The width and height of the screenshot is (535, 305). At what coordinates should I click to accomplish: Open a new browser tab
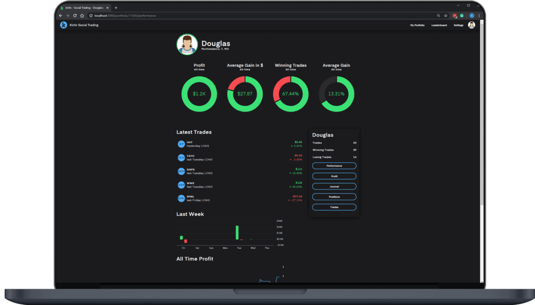(x=116, y=7)
